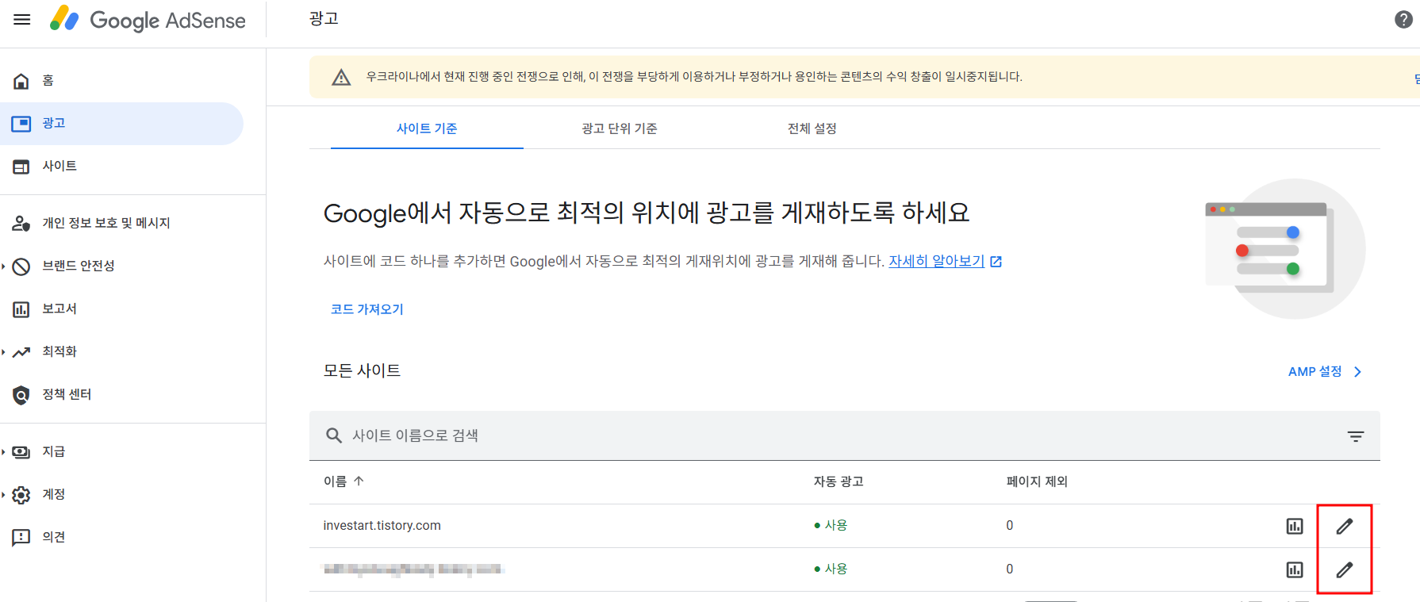Click the Ukraine war notice text
The image size is (1420, 602).
694,77
